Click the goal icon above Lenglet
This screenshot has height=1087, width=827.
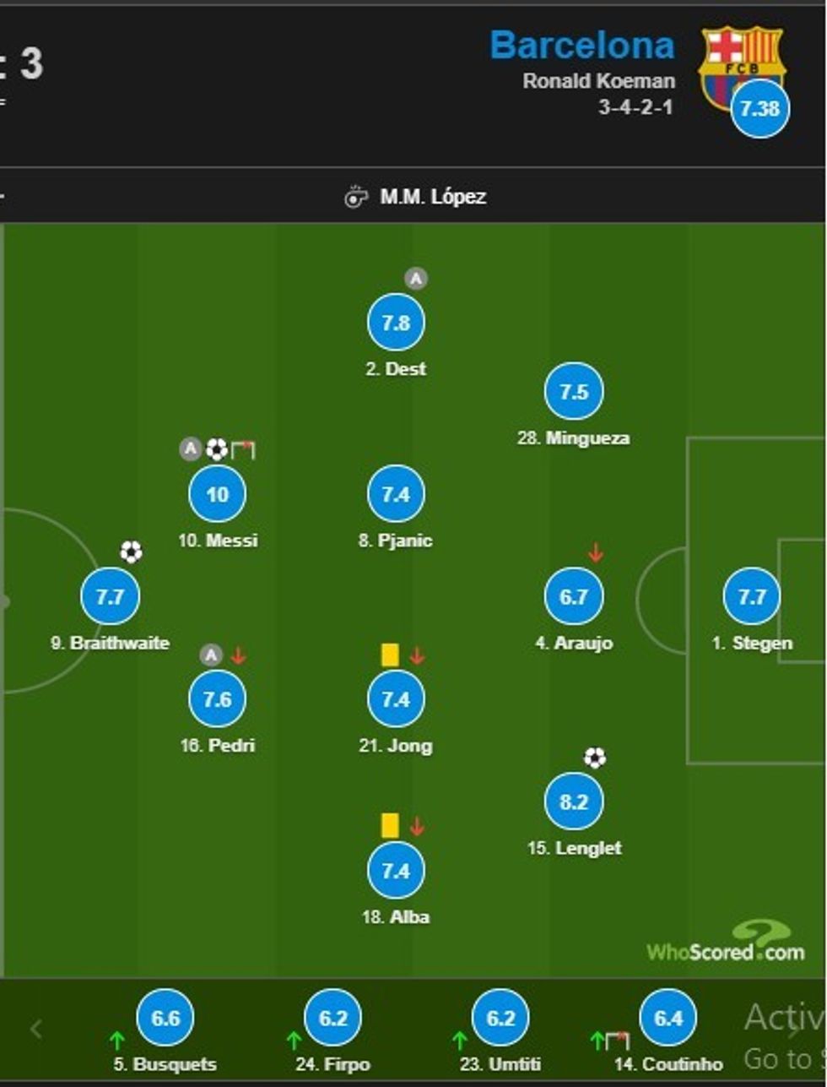tap(594, 758)
